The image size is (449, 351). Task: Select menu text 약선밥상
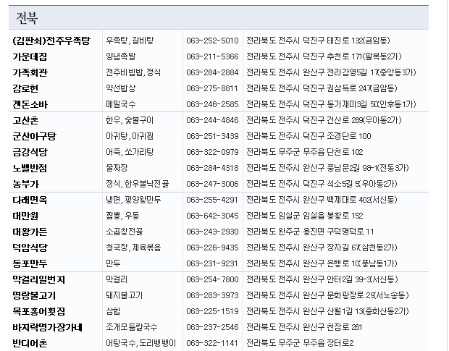tap(120, 88)
